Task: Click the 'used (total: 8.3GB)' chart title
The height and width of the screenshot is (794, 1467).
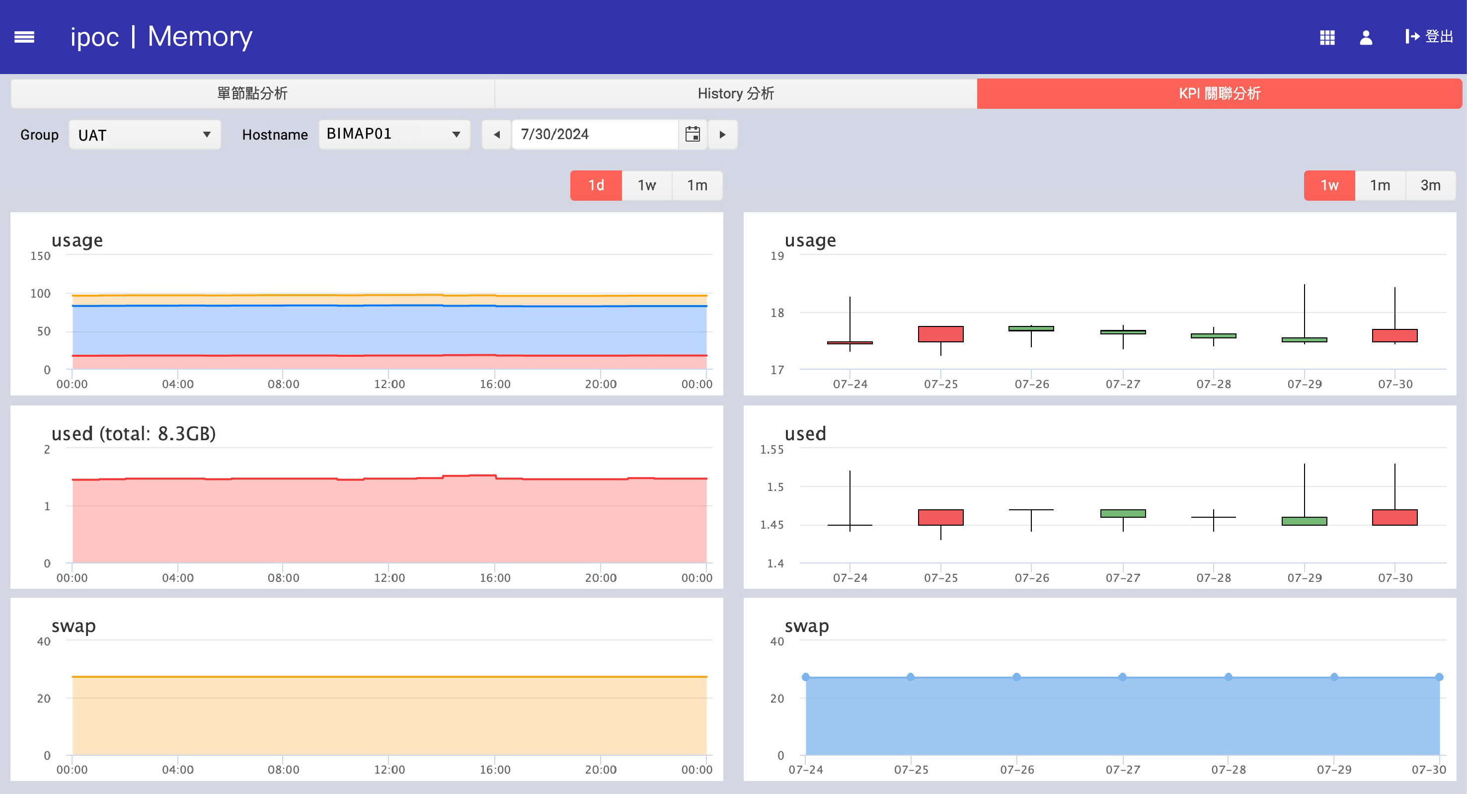Action: pos(134,433)
